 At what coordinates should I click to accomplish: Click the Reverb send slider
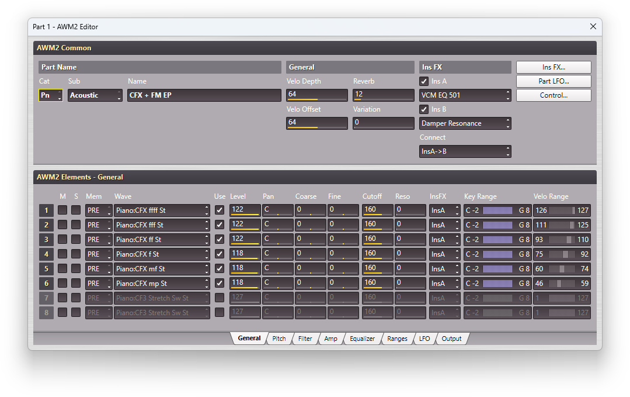[x=384, y=95]
